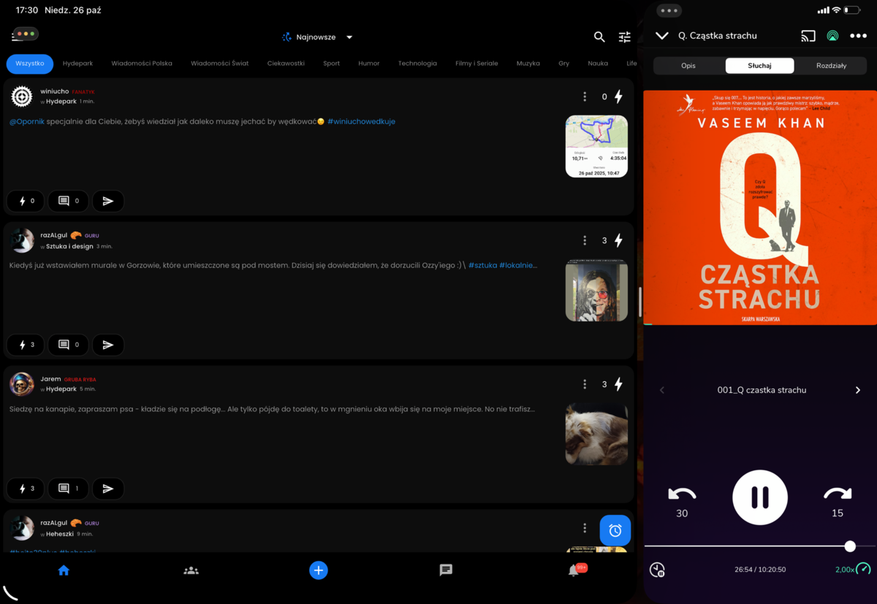Tap the Cast to device icon
Screen dimensions: 877x604
tap(808, 36)
